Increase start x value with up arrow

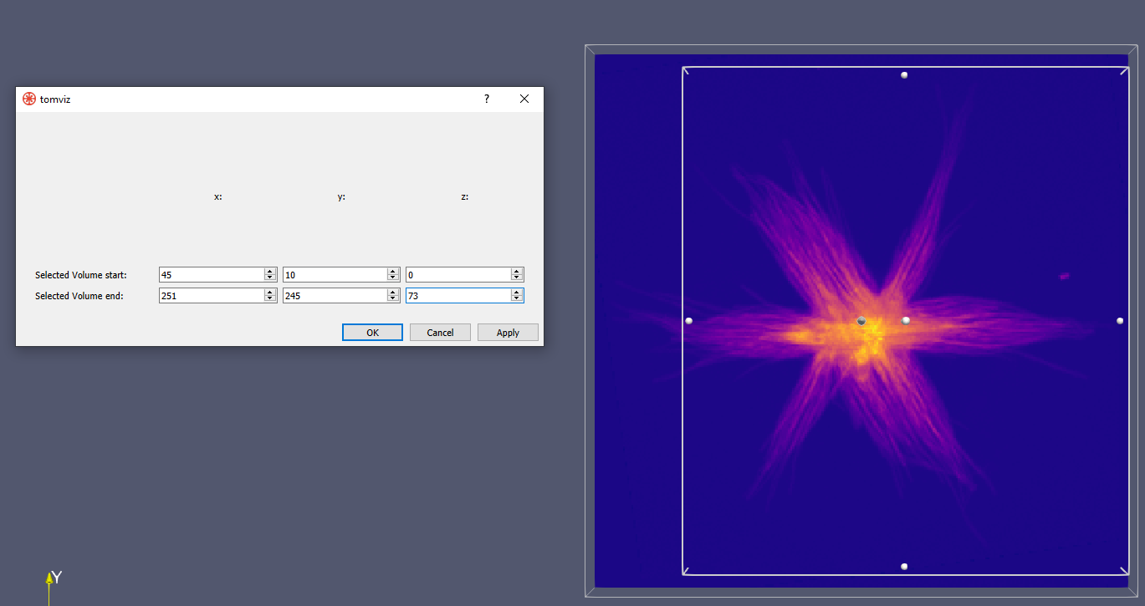tap(270, 272)
